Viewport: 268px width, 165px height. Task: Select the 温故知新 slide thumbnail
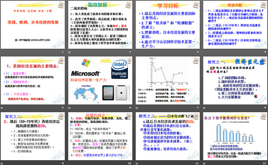[100, 25]
